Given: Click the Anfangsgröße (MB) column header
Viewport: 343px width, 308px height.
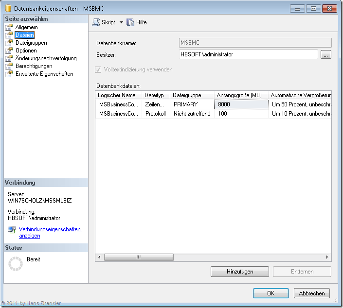Looking at the screenshot, I should [241, 95].
